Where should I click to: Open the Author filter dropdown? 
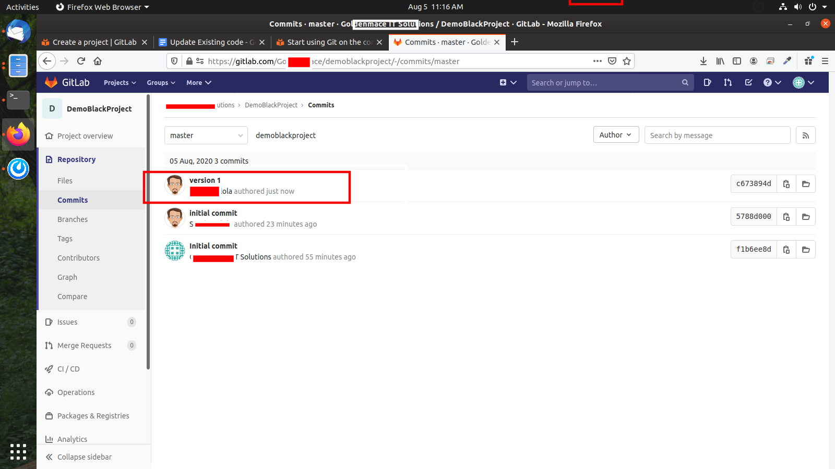pos(615,135)
